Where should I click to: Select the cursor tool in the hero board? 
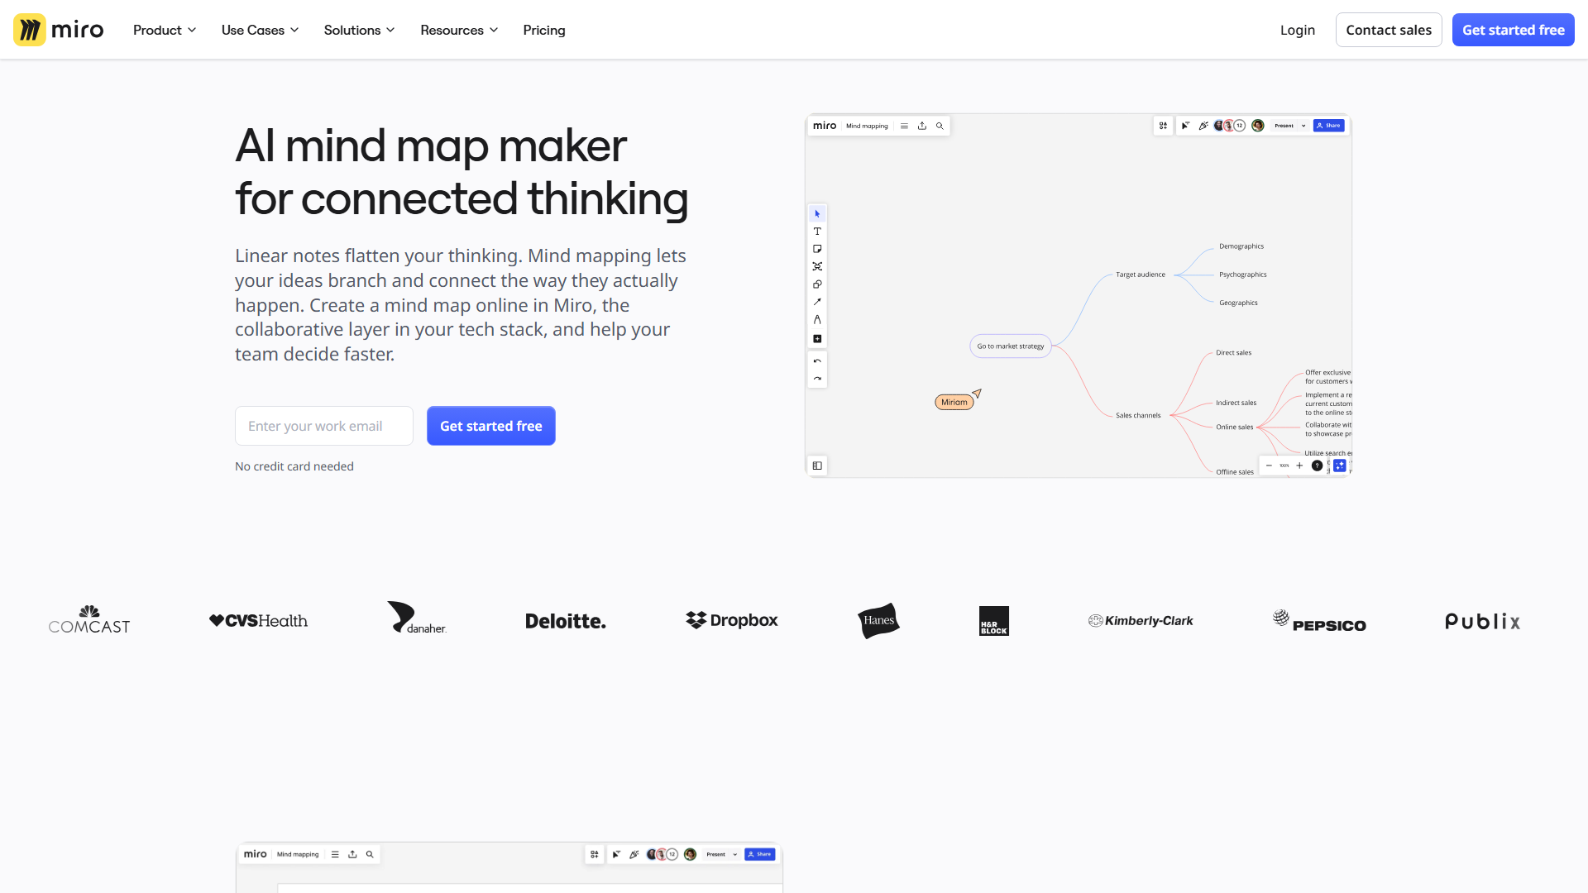(817, 213)
